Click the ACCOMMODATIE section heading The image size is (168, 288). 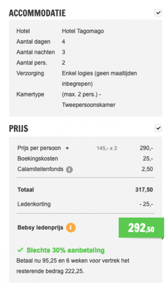37,13
